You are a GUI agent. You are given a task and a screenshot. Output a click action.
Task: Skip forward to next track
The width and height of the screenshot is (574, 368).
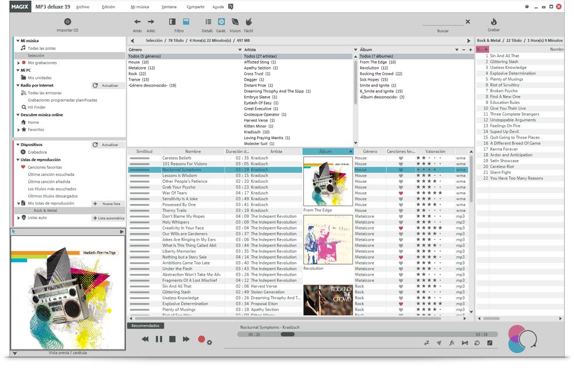(186, 339)
